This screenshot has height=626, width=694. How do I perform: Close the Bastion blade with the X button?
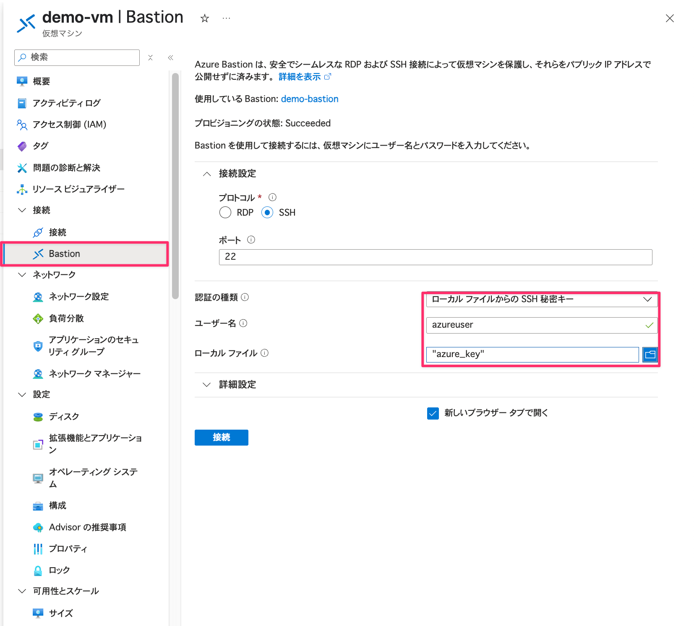pos(670,18)
